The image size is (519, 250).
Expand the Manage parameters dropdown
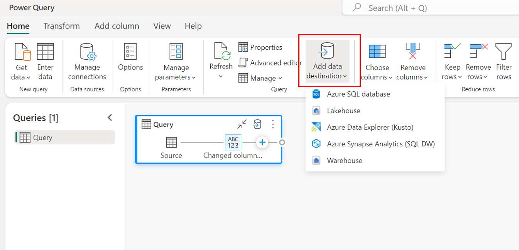click(176, 77)
